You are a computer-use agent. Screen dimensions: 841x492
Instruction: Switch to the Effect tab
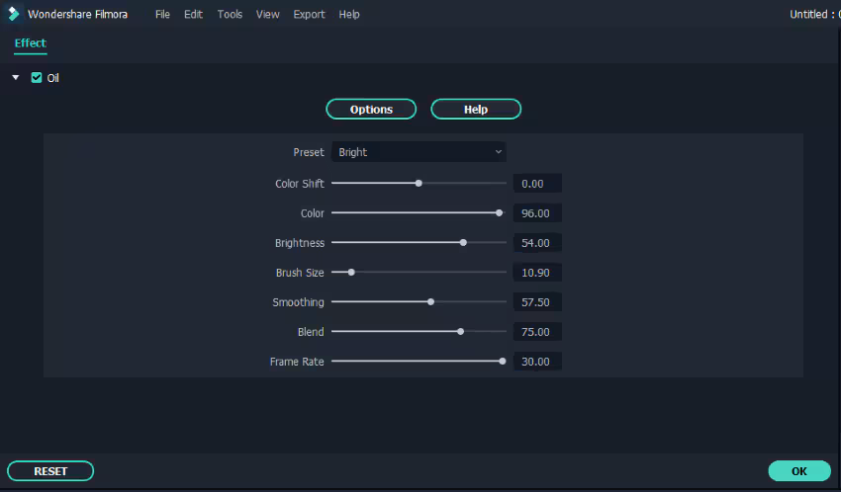30,43
